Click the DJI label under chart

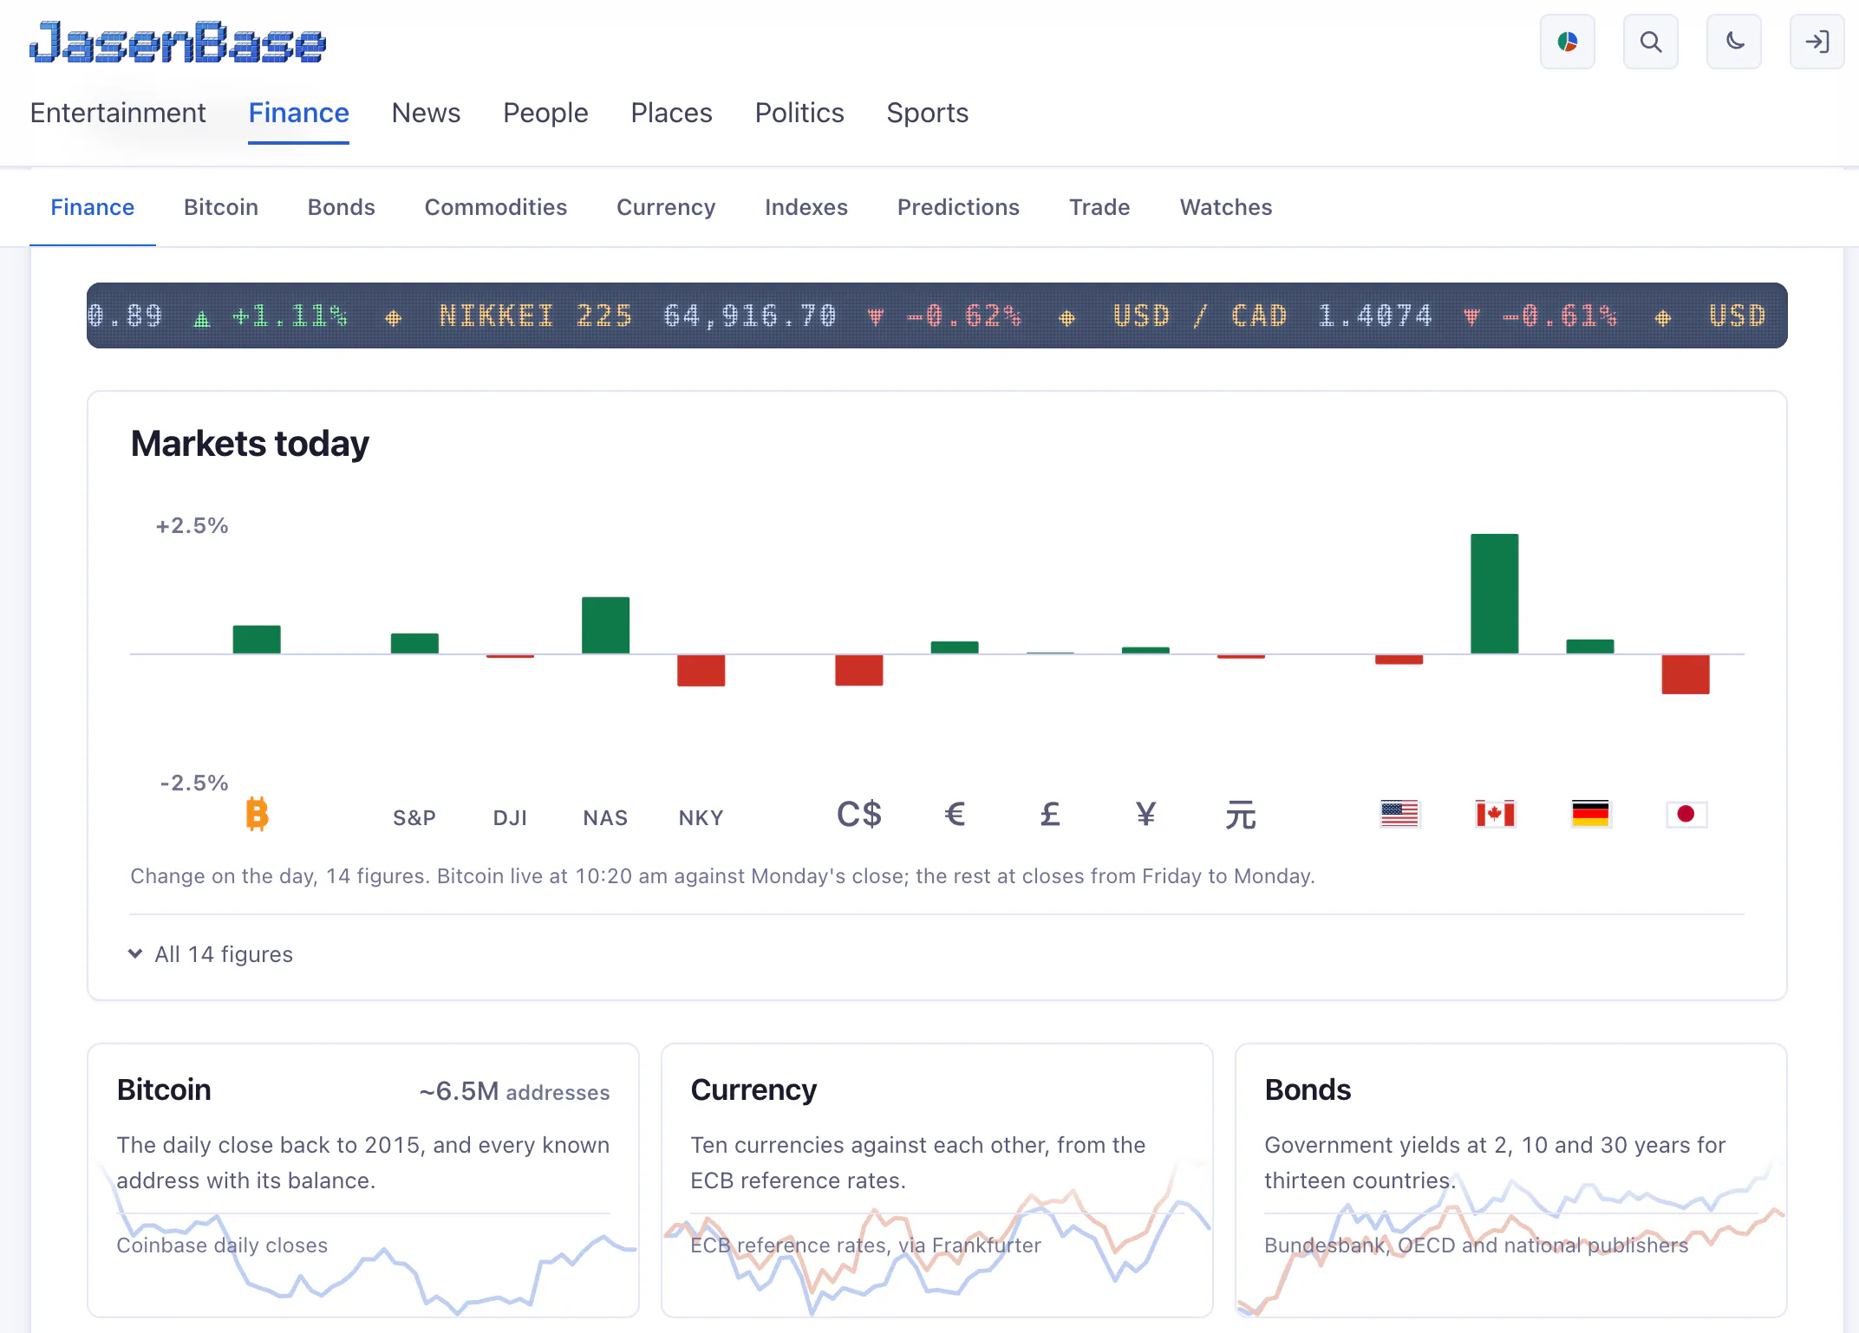510,817
